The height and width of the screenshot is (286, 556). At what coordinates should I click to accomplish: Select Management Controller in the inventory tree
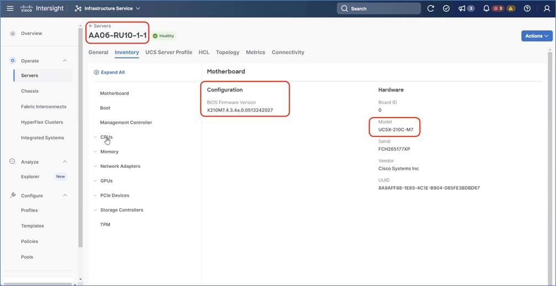(126, 123)
